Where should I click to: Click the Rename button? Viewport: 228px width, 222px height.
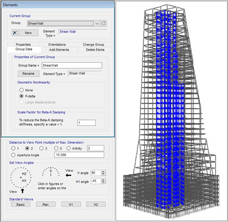[x=28, y=74]
